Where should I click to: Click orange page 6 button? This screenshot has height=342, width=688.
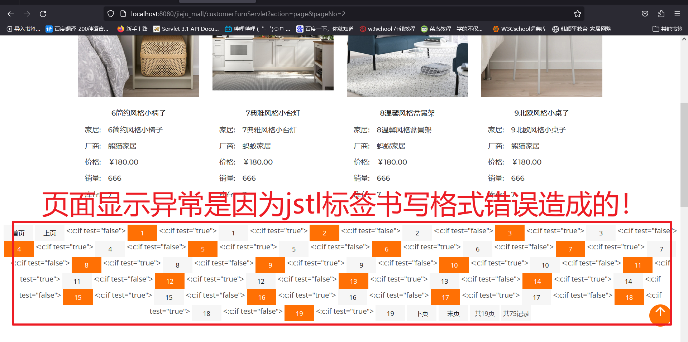point(387,249)
